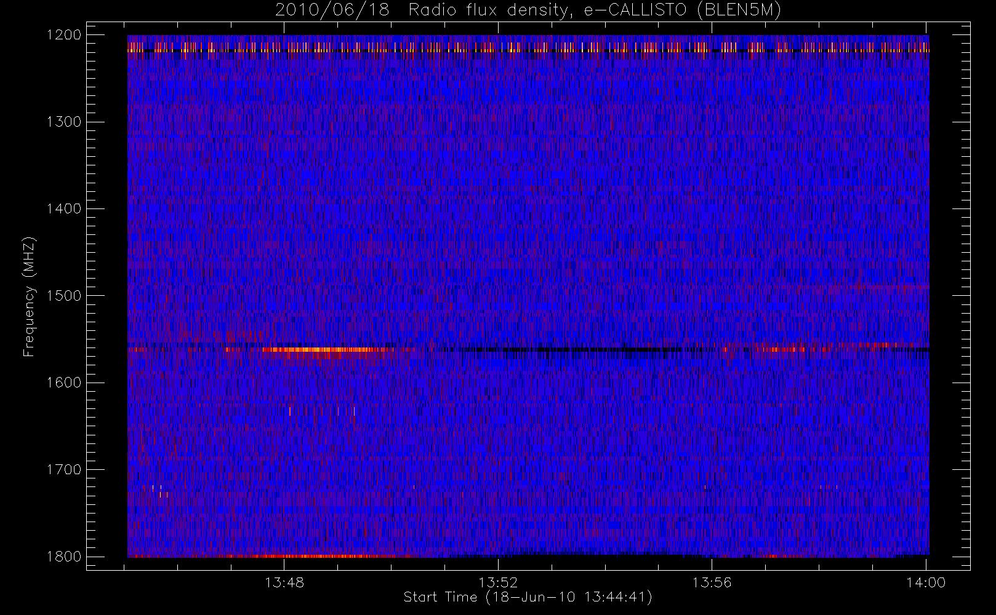Click the 1400 frequency tick label
Screen dimensions: 996x615
[x=64, y=209]
